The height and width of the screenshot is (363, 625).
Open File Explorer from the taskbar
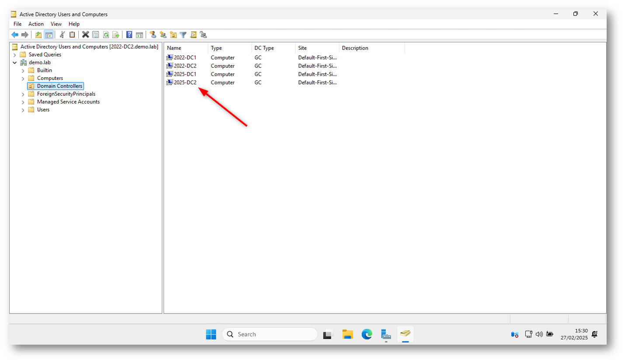tap(347, 335)
